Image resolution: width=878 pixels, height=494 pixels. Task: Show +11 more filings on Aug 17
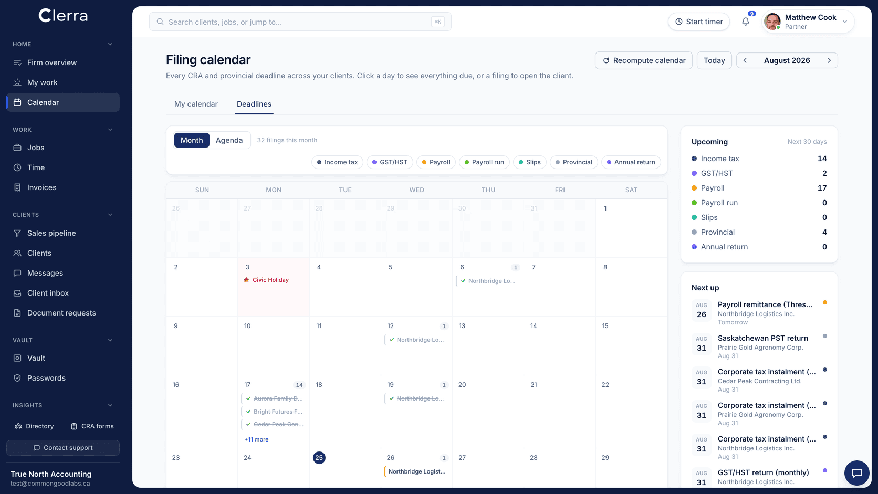(x=256, y=439)
